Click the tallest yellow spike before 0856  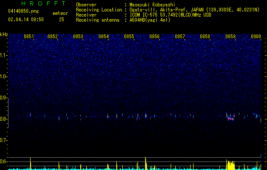pos(146,163)
